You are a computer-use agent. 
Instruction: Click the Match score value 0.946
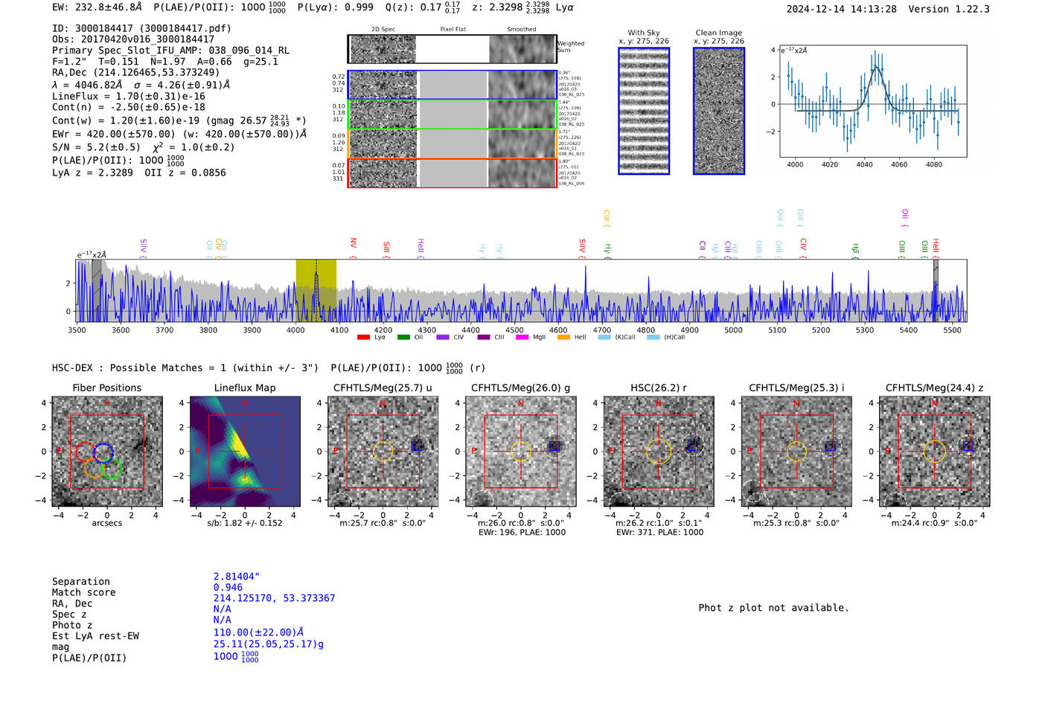point(228,588)
